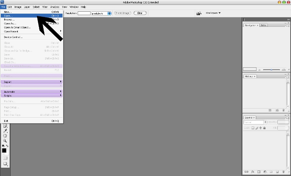
Task: Expand the Scripts submenu
Action: point(31,95)
